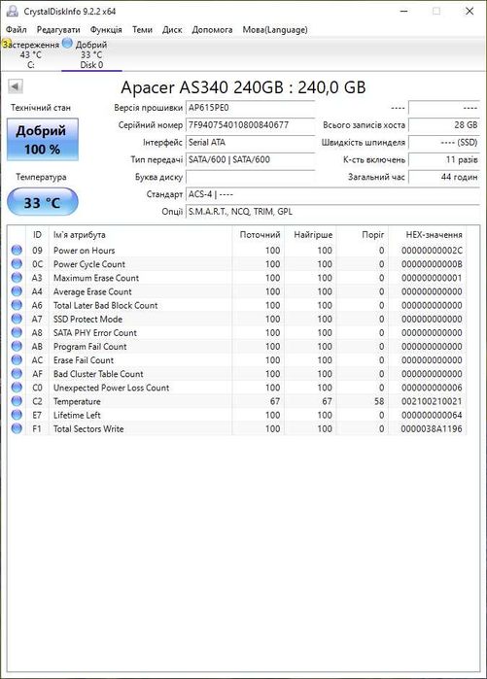
Task: Click the Lifetime Left attribute name
Action: [77, 415]
